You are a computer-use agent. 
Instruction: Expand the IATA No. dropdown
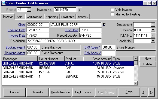click(x=153, y=36)
